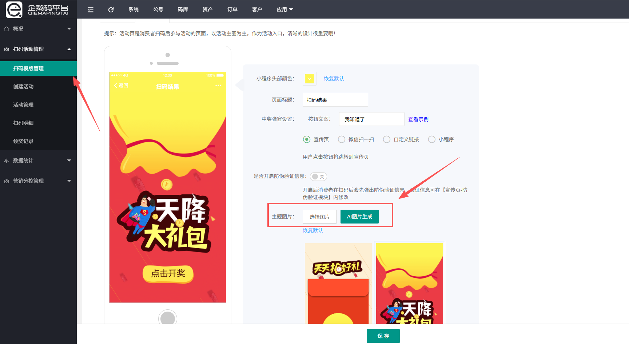
Task: Click the pulse icon beside 数据统计
Action: coord(7,161)
